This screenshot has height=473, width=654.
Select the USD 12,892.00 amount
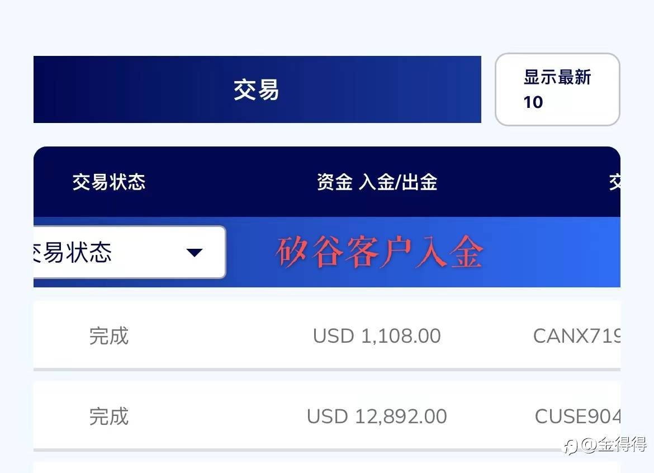coord(377,417)
